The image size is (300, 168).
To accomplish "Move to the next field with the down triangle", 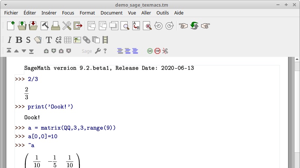I will (24, 51).
